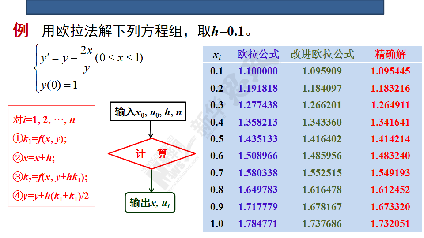This screenshot has height=238, width=424.
Task: Click the red 计算 diamond shape
Action: [151, 154]
